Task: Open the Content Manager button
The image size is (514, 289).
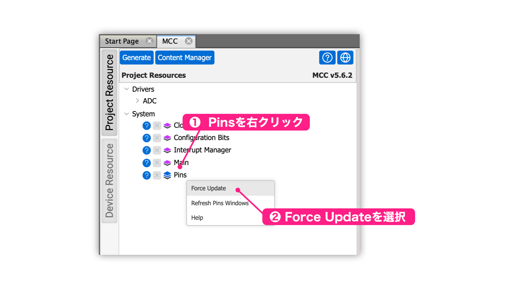Action: click(185, 58)
